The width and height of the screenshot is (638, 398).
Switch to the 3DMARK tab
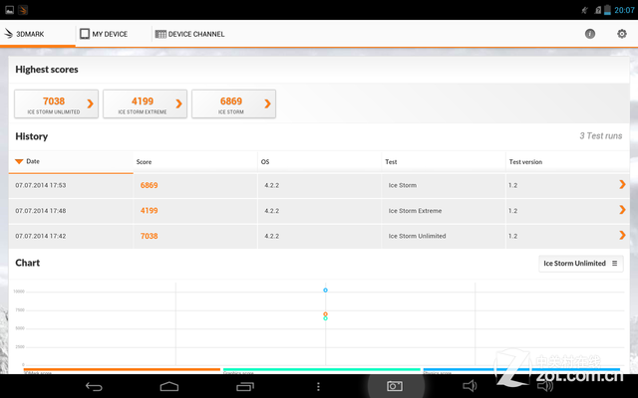click(38, 34)
